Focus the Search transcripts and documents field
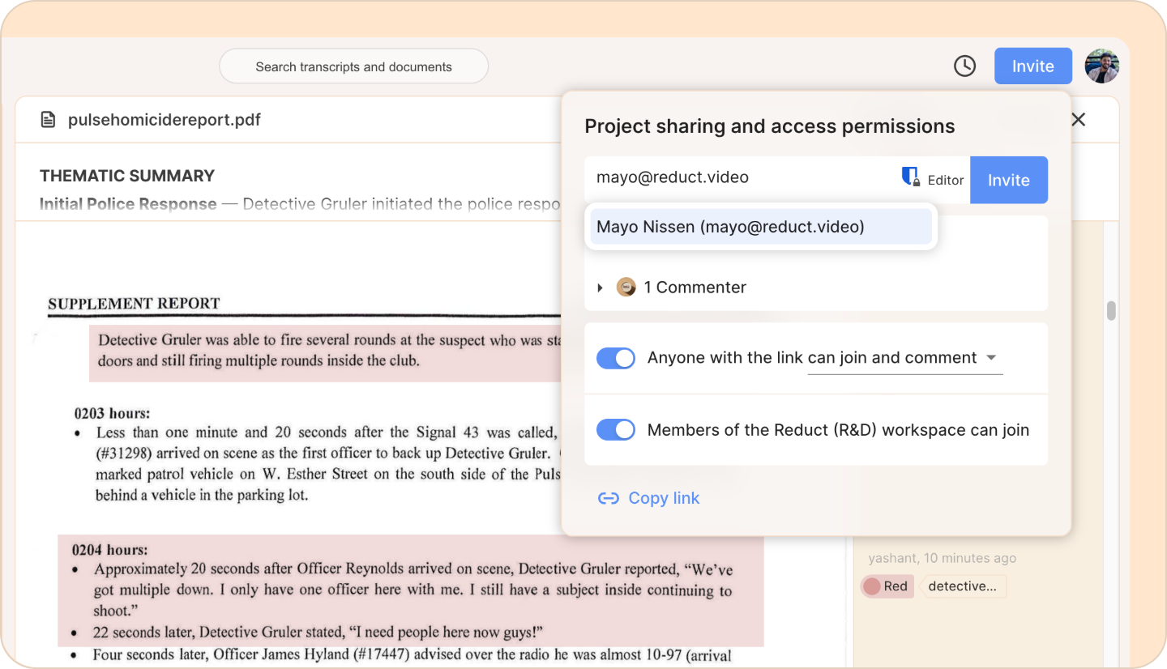Image resolution: width=1167 pixels, height=669 pixels. coord(353,66)
